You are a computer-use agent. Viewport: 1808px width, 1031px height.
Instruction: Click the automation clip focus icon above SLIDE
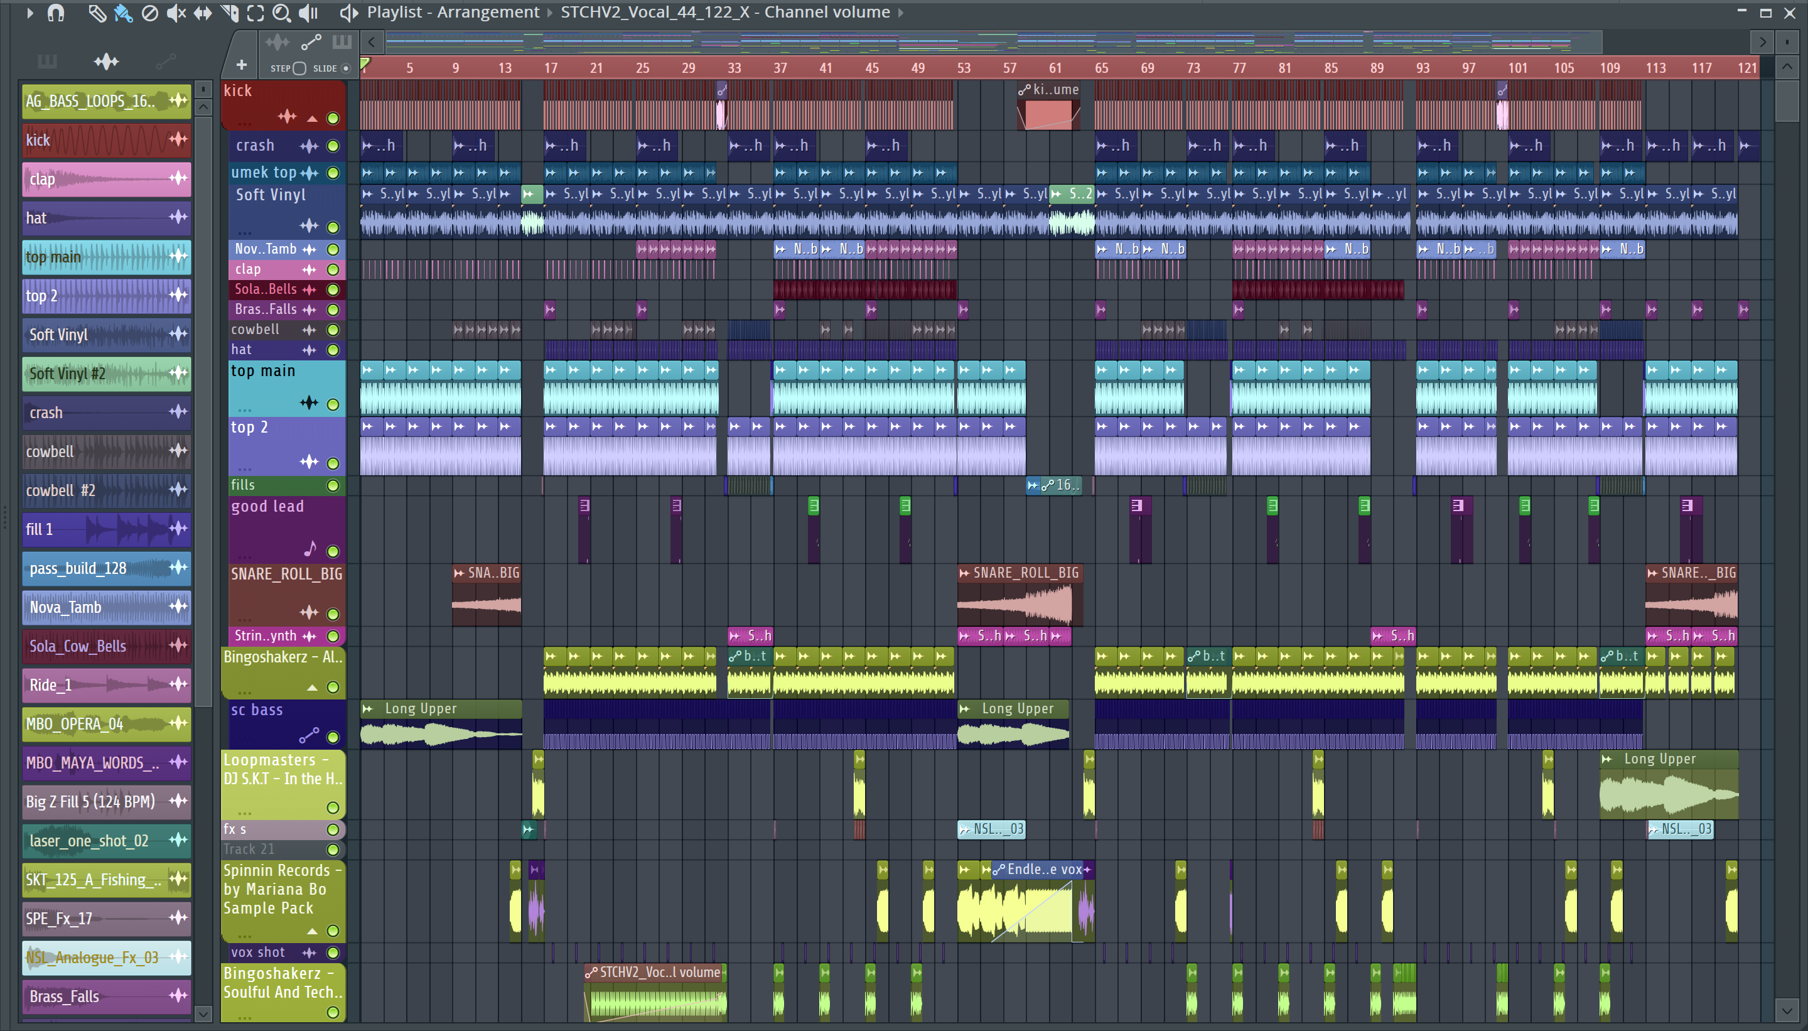[311, 43]
